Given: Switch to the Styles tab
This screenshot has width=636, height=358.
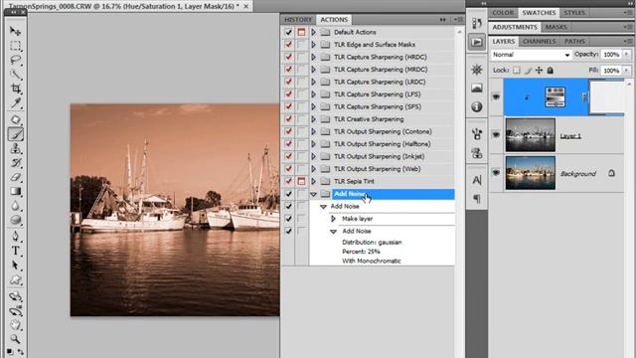Looking at the screenshot, I should [574, 13].
